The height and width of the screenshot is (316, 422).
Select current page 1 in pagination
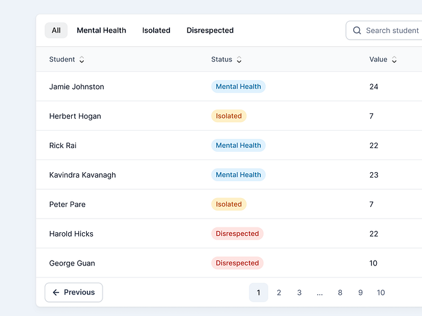(x=259, y=293)
